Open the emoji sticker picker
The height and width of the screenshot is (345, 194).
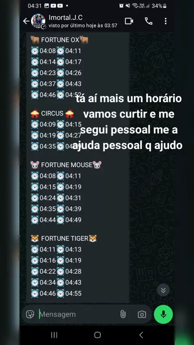pyautogui.click(x=30, y=314)
